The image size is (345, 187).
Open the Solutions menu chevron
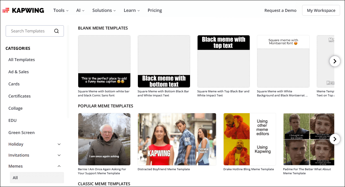click(x=115, y=10)
